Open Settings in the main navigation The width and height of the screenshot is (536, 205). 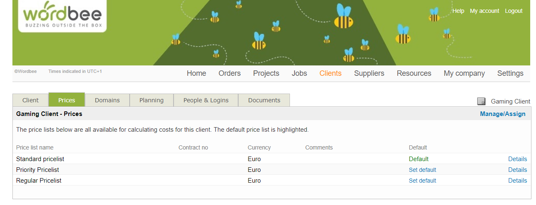tap(510, 73)
